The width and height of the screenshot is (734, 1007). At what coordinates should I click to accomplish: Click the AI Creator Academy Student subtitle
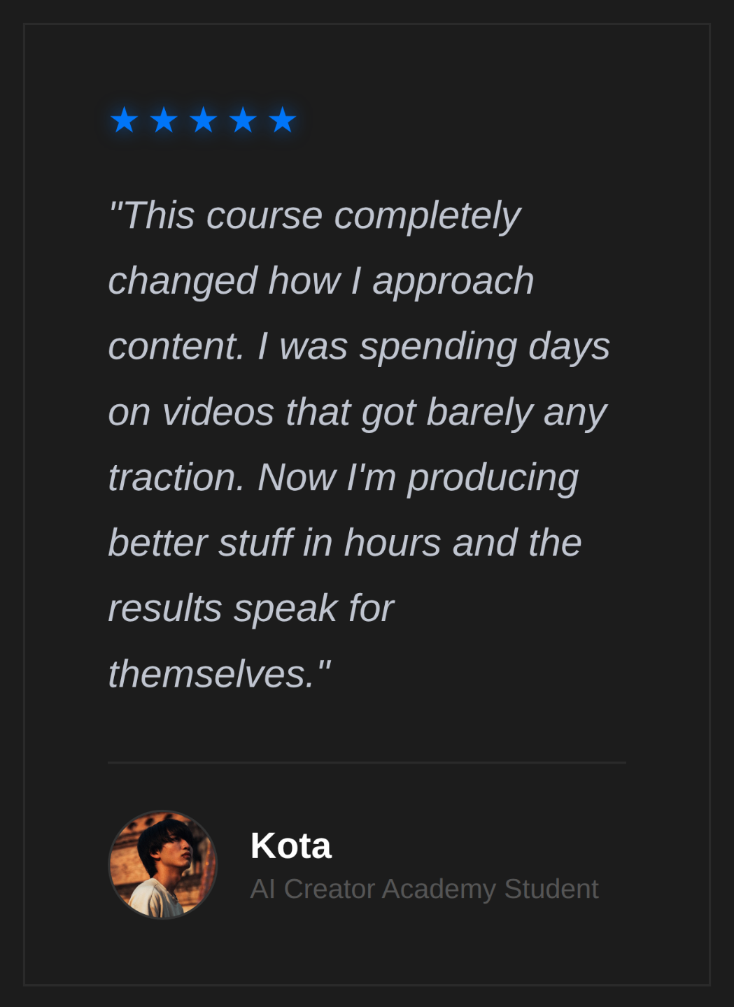424,889
